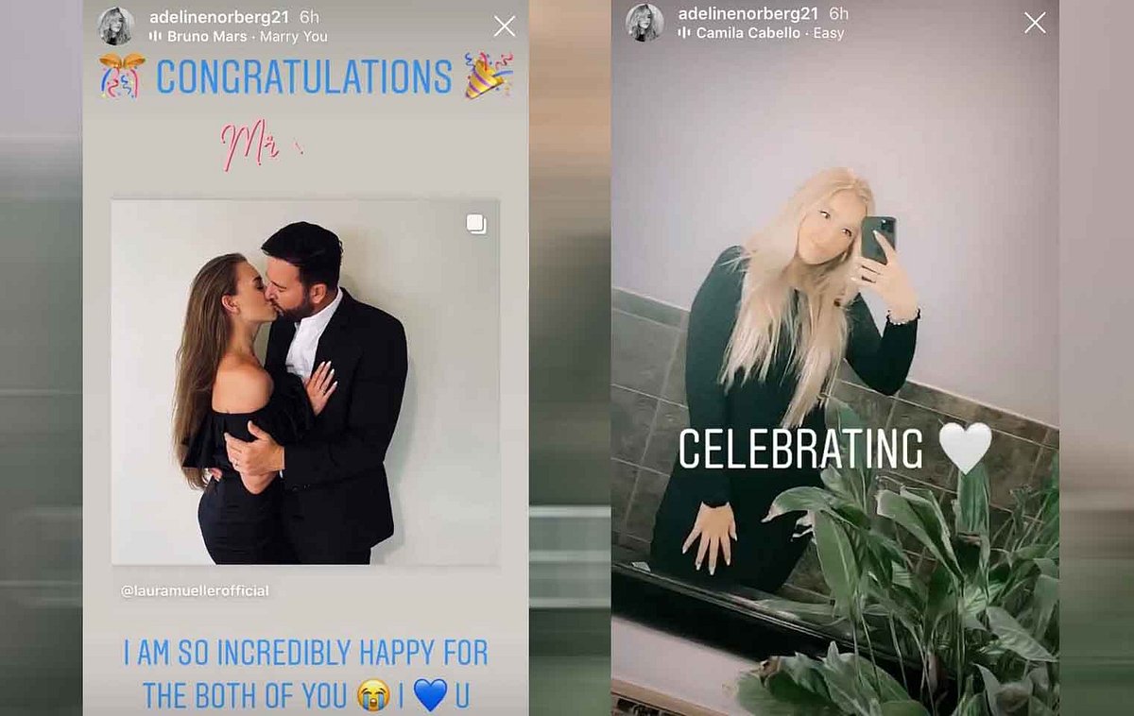1134x716 pixels.
Task: Tap music bars icon beside Bruno Mars
Action: click(x=155, y=36)
